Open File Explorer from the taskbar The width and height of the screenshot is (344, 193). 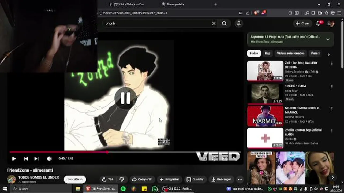(78, 189)
